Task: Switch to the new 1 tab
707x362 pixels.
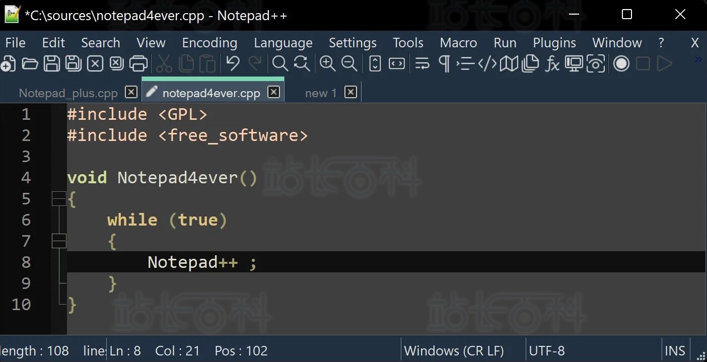Action: 321,93
